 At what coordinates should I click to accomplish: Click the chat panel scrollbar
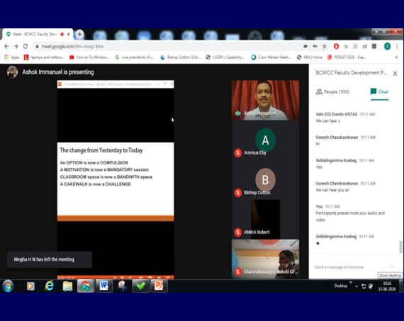400,247
